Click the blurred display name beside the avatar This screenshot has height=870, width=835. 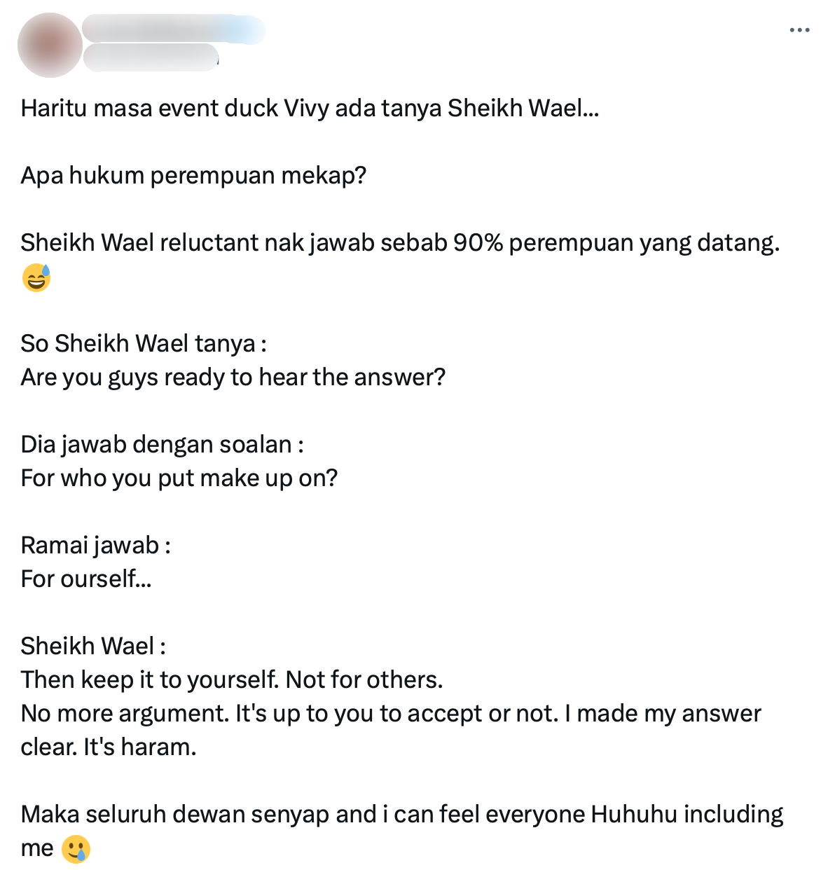(174, 29)
